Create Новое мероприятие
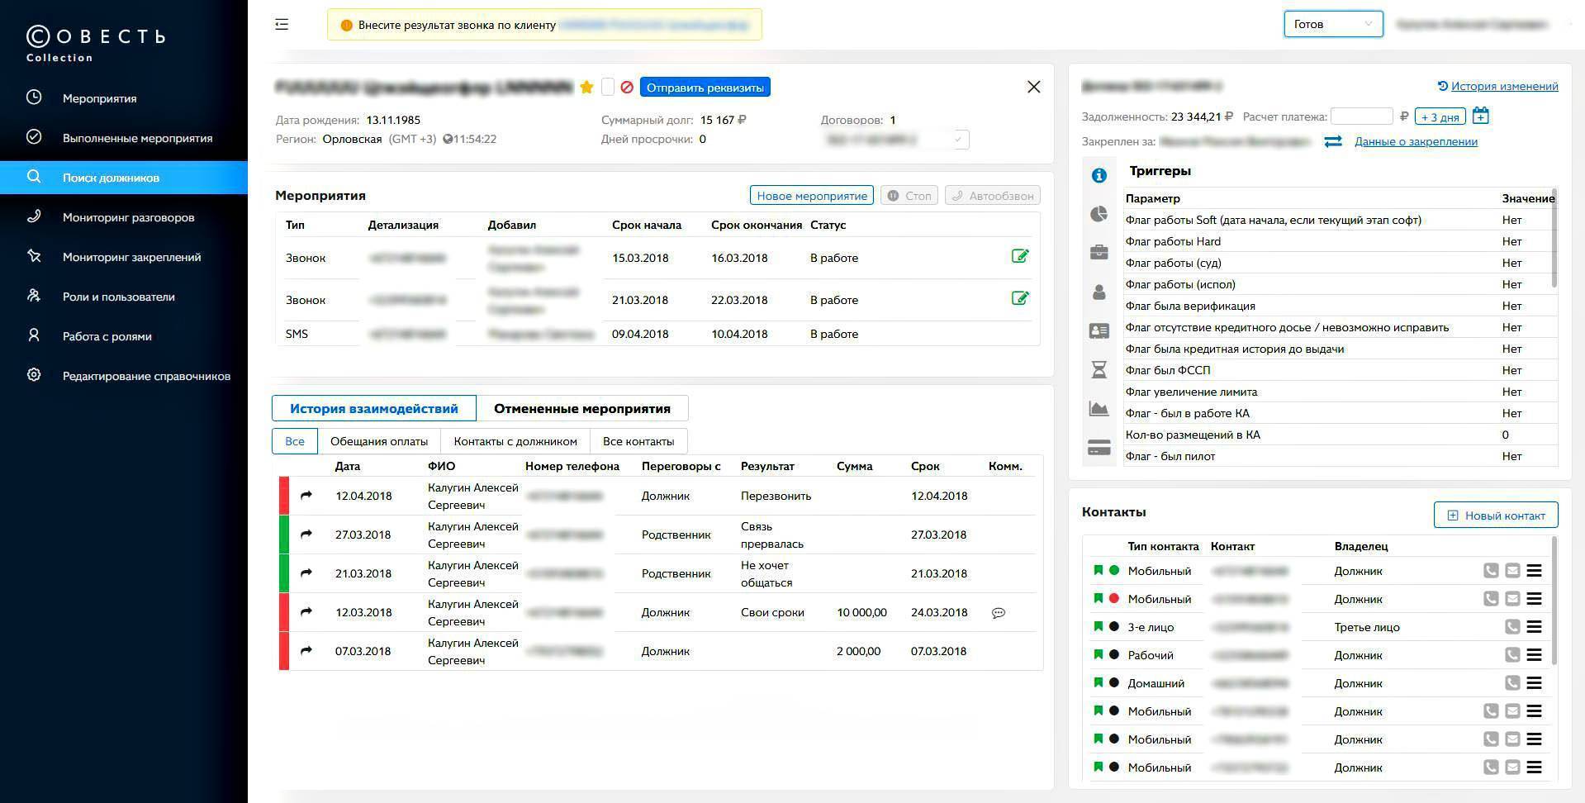Viewport: 1585px width, 803px height. tap(812, 196)
